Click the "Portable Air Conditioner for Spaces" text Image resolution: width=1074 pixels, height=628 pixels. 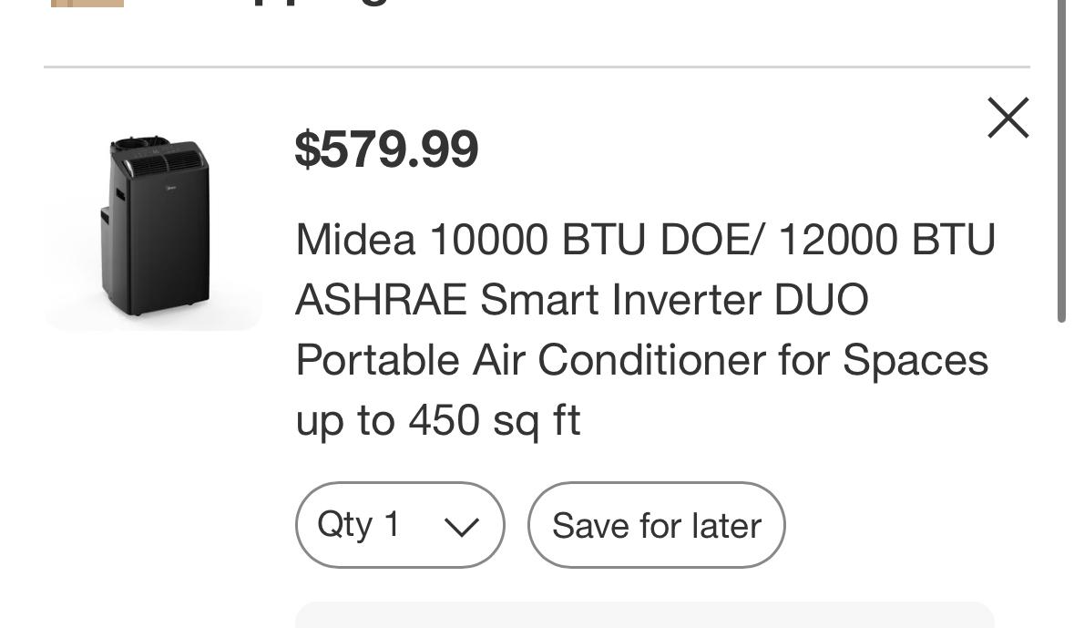click(641, 360)
